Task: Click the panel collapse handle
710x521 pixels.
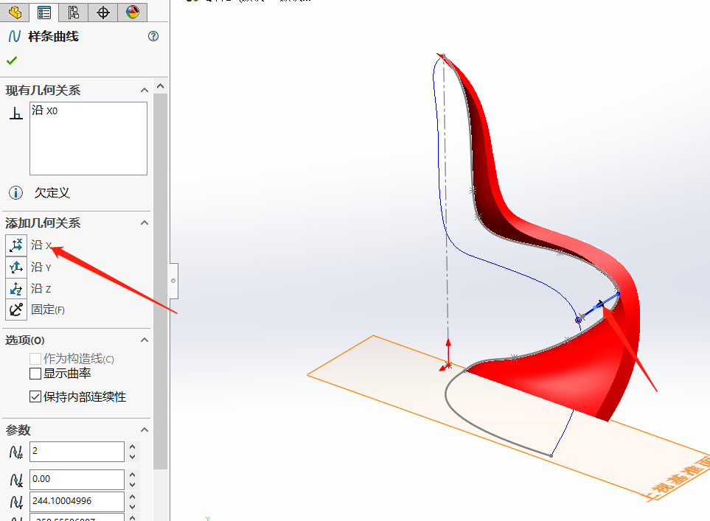Action: tap(173, 281)
